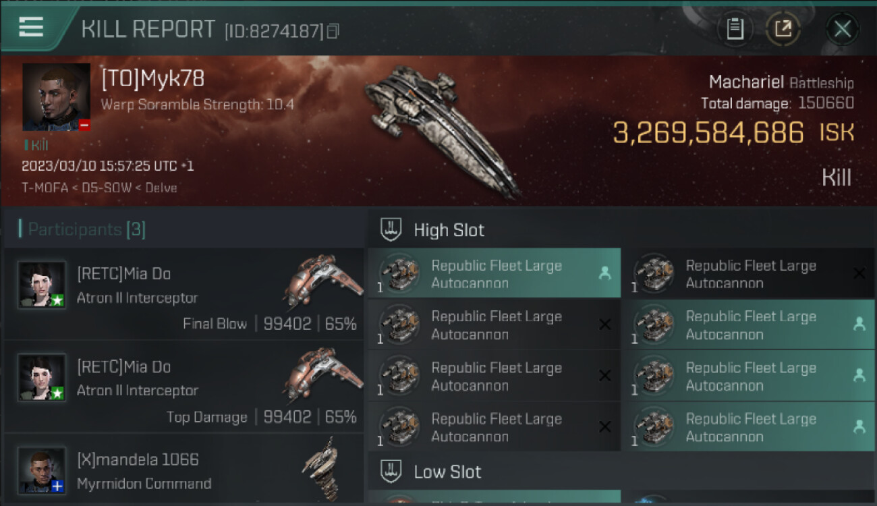Copy the kill report ID

[333, 31]
